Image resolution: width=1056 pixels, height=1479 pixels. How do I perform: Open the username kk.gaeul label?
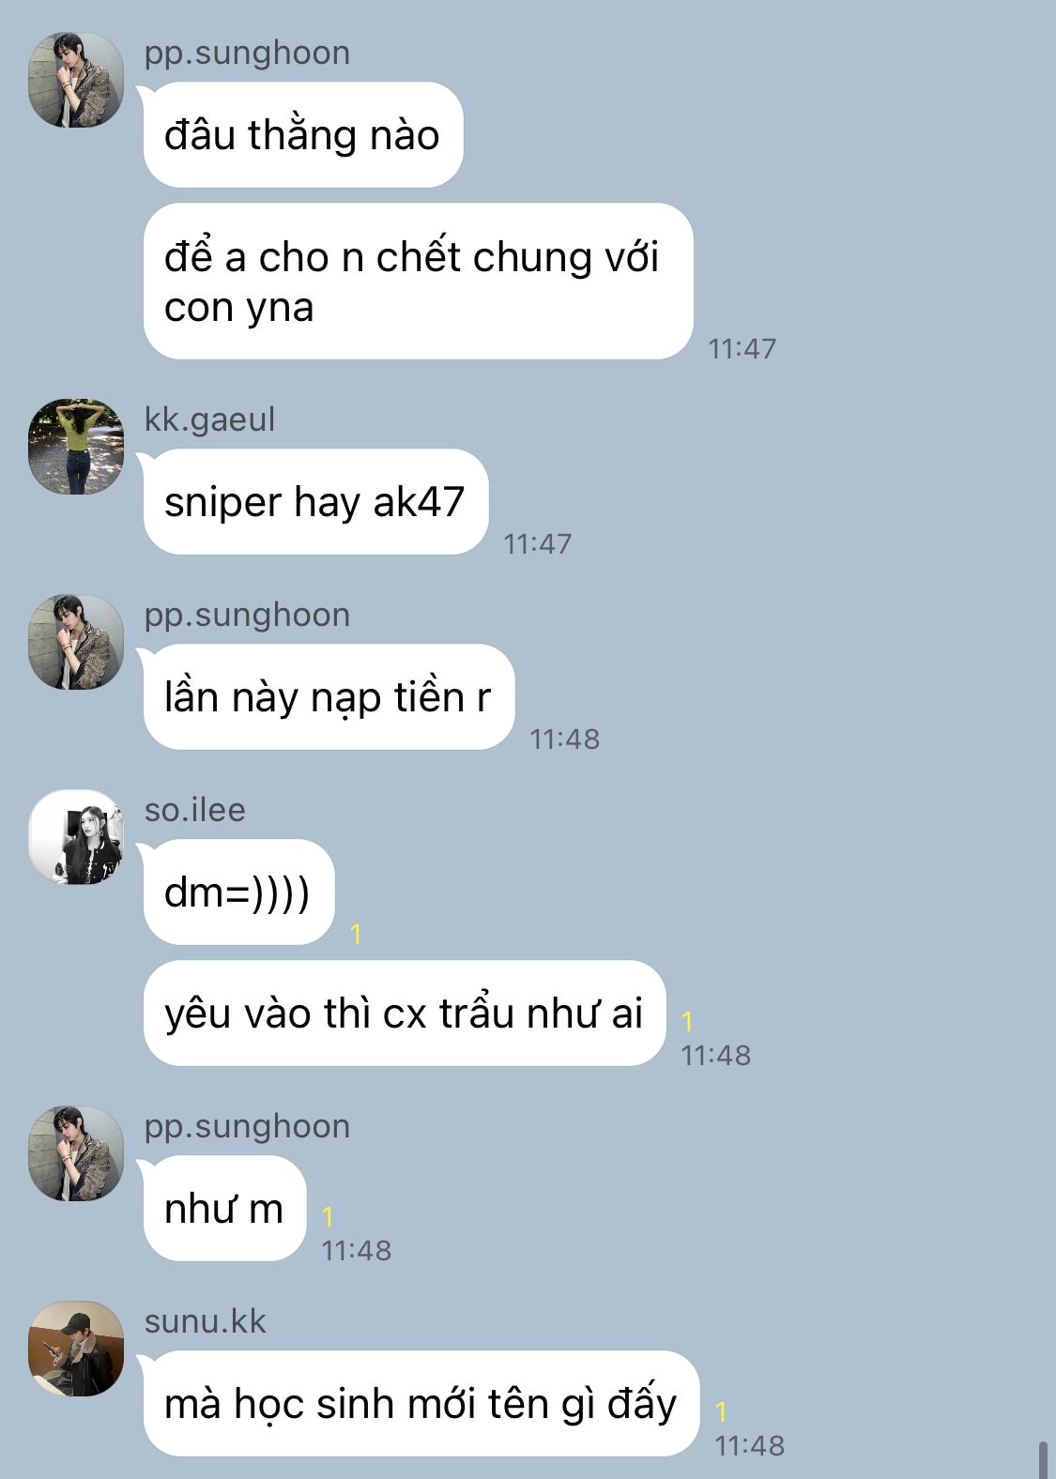pos(210,419)
